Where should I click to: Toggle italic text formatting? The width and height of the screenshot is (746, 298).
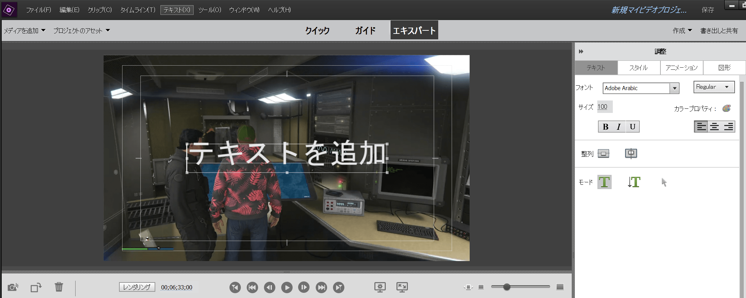pos(619,127)
